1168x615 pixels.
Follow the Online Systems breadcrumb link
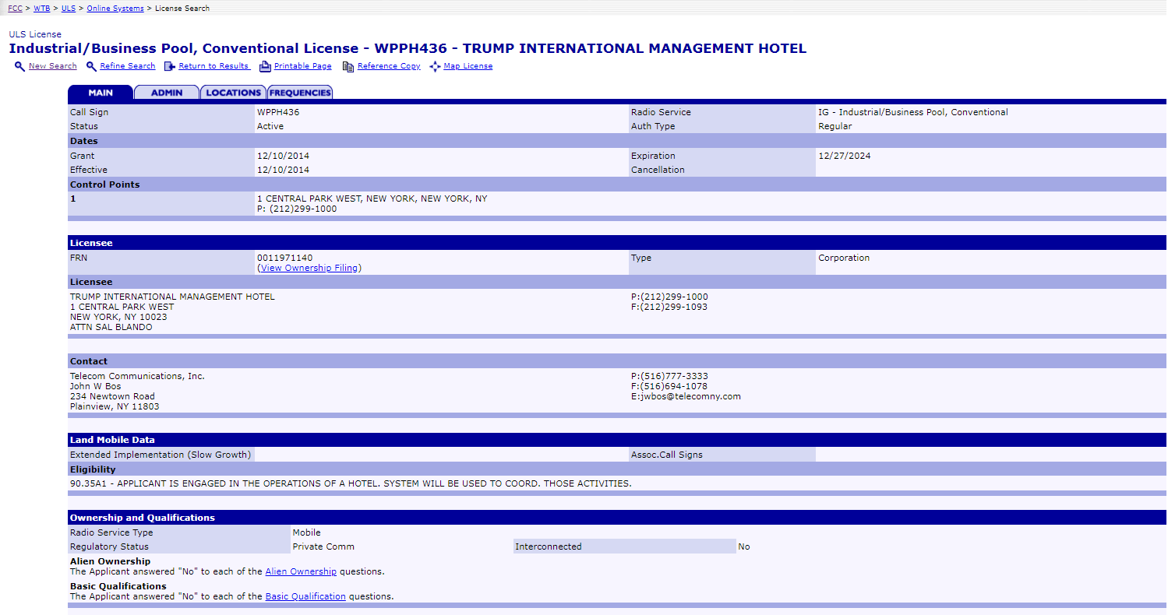[115, 9]
